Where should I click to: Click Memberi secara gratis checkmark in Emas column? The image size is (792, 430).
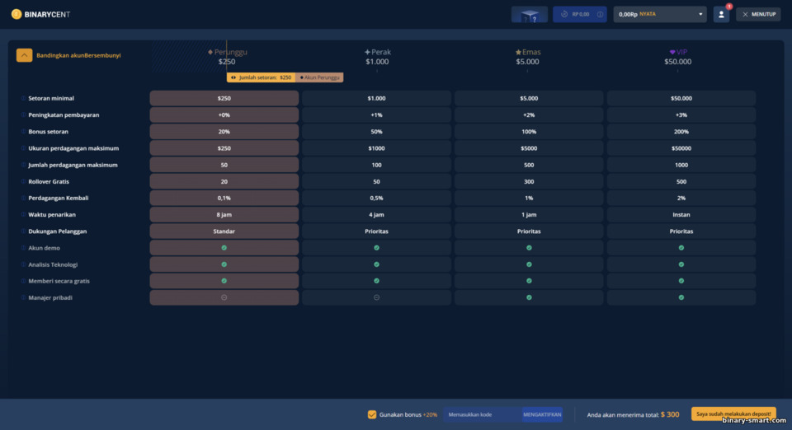[x=529, y=281]
